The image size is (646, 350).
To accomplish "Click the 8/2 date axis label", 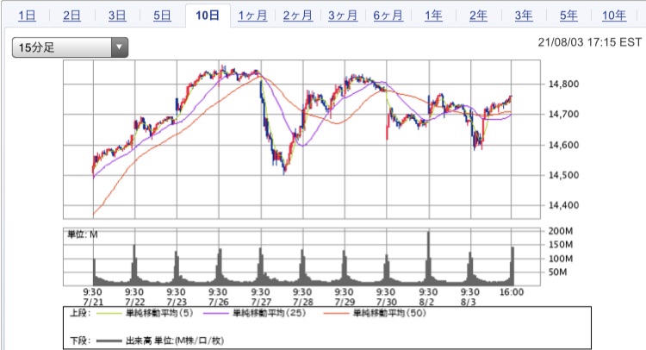I will 426,302.
